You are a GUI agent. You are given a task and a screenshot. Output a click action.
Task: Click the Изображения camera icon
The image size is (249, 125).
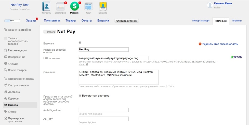[x=6, y=57]
